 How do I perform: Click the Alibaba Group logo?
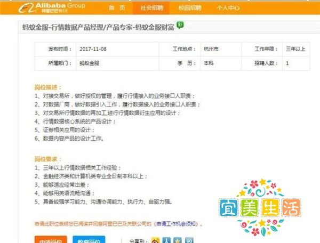click(x=52, y=8)
